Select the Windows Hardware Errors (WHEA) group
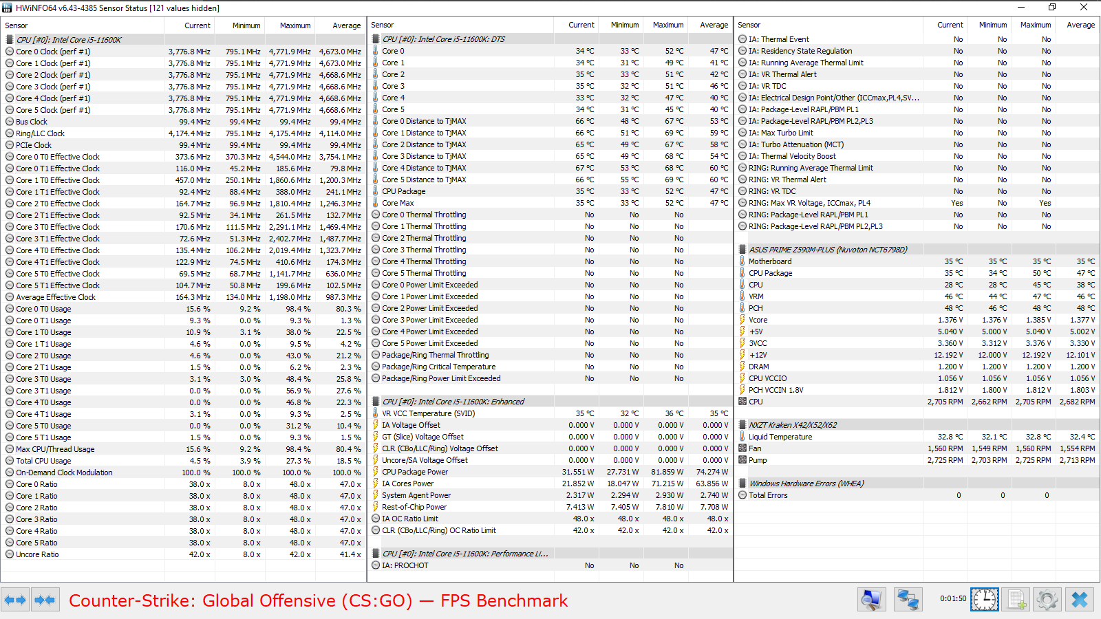Image resolution: width=1101 pixels, height=619 pixels. [917, 484]
